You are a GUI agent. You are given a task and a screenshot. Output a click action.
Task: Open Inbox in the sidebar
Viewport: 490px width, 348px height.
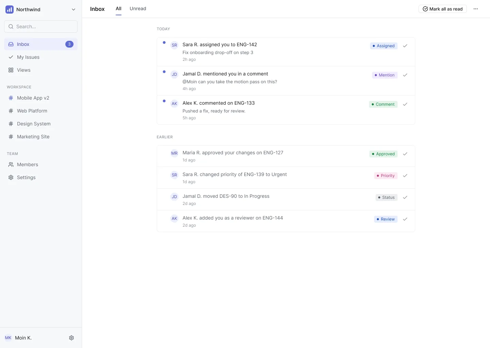[41, 44]
